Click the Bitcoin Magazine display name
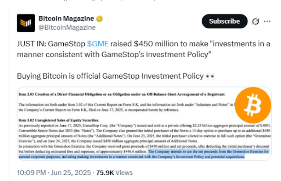The height and width of the screenshot is (181, 281). [x=65, y=20]
